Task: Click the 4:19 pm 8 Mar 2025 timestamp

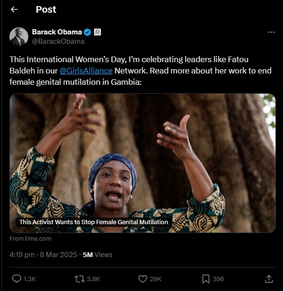Action: click(44, 255)
